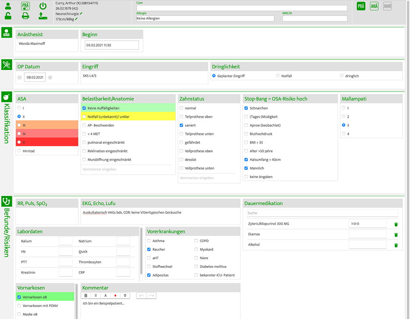
Task: Click the MRE/IK input field
Action: pyautogui.click(x=314, y=18)
